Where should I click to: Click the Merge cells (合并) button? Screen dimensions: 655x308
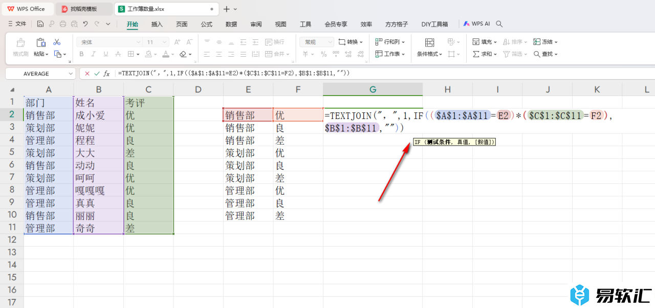276,54
